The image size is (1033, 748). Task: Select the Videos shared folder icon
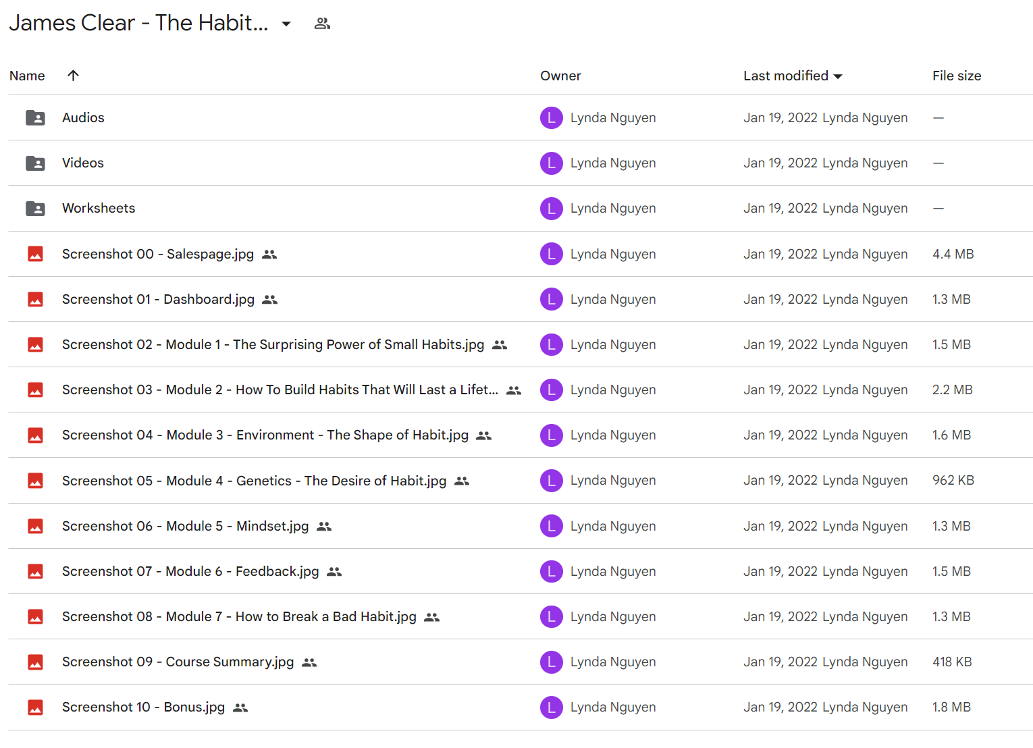pos(35,163)
